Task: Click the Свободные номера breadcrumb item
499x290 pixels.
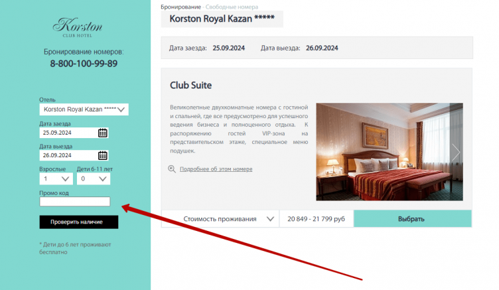Action: click(232, 7)
